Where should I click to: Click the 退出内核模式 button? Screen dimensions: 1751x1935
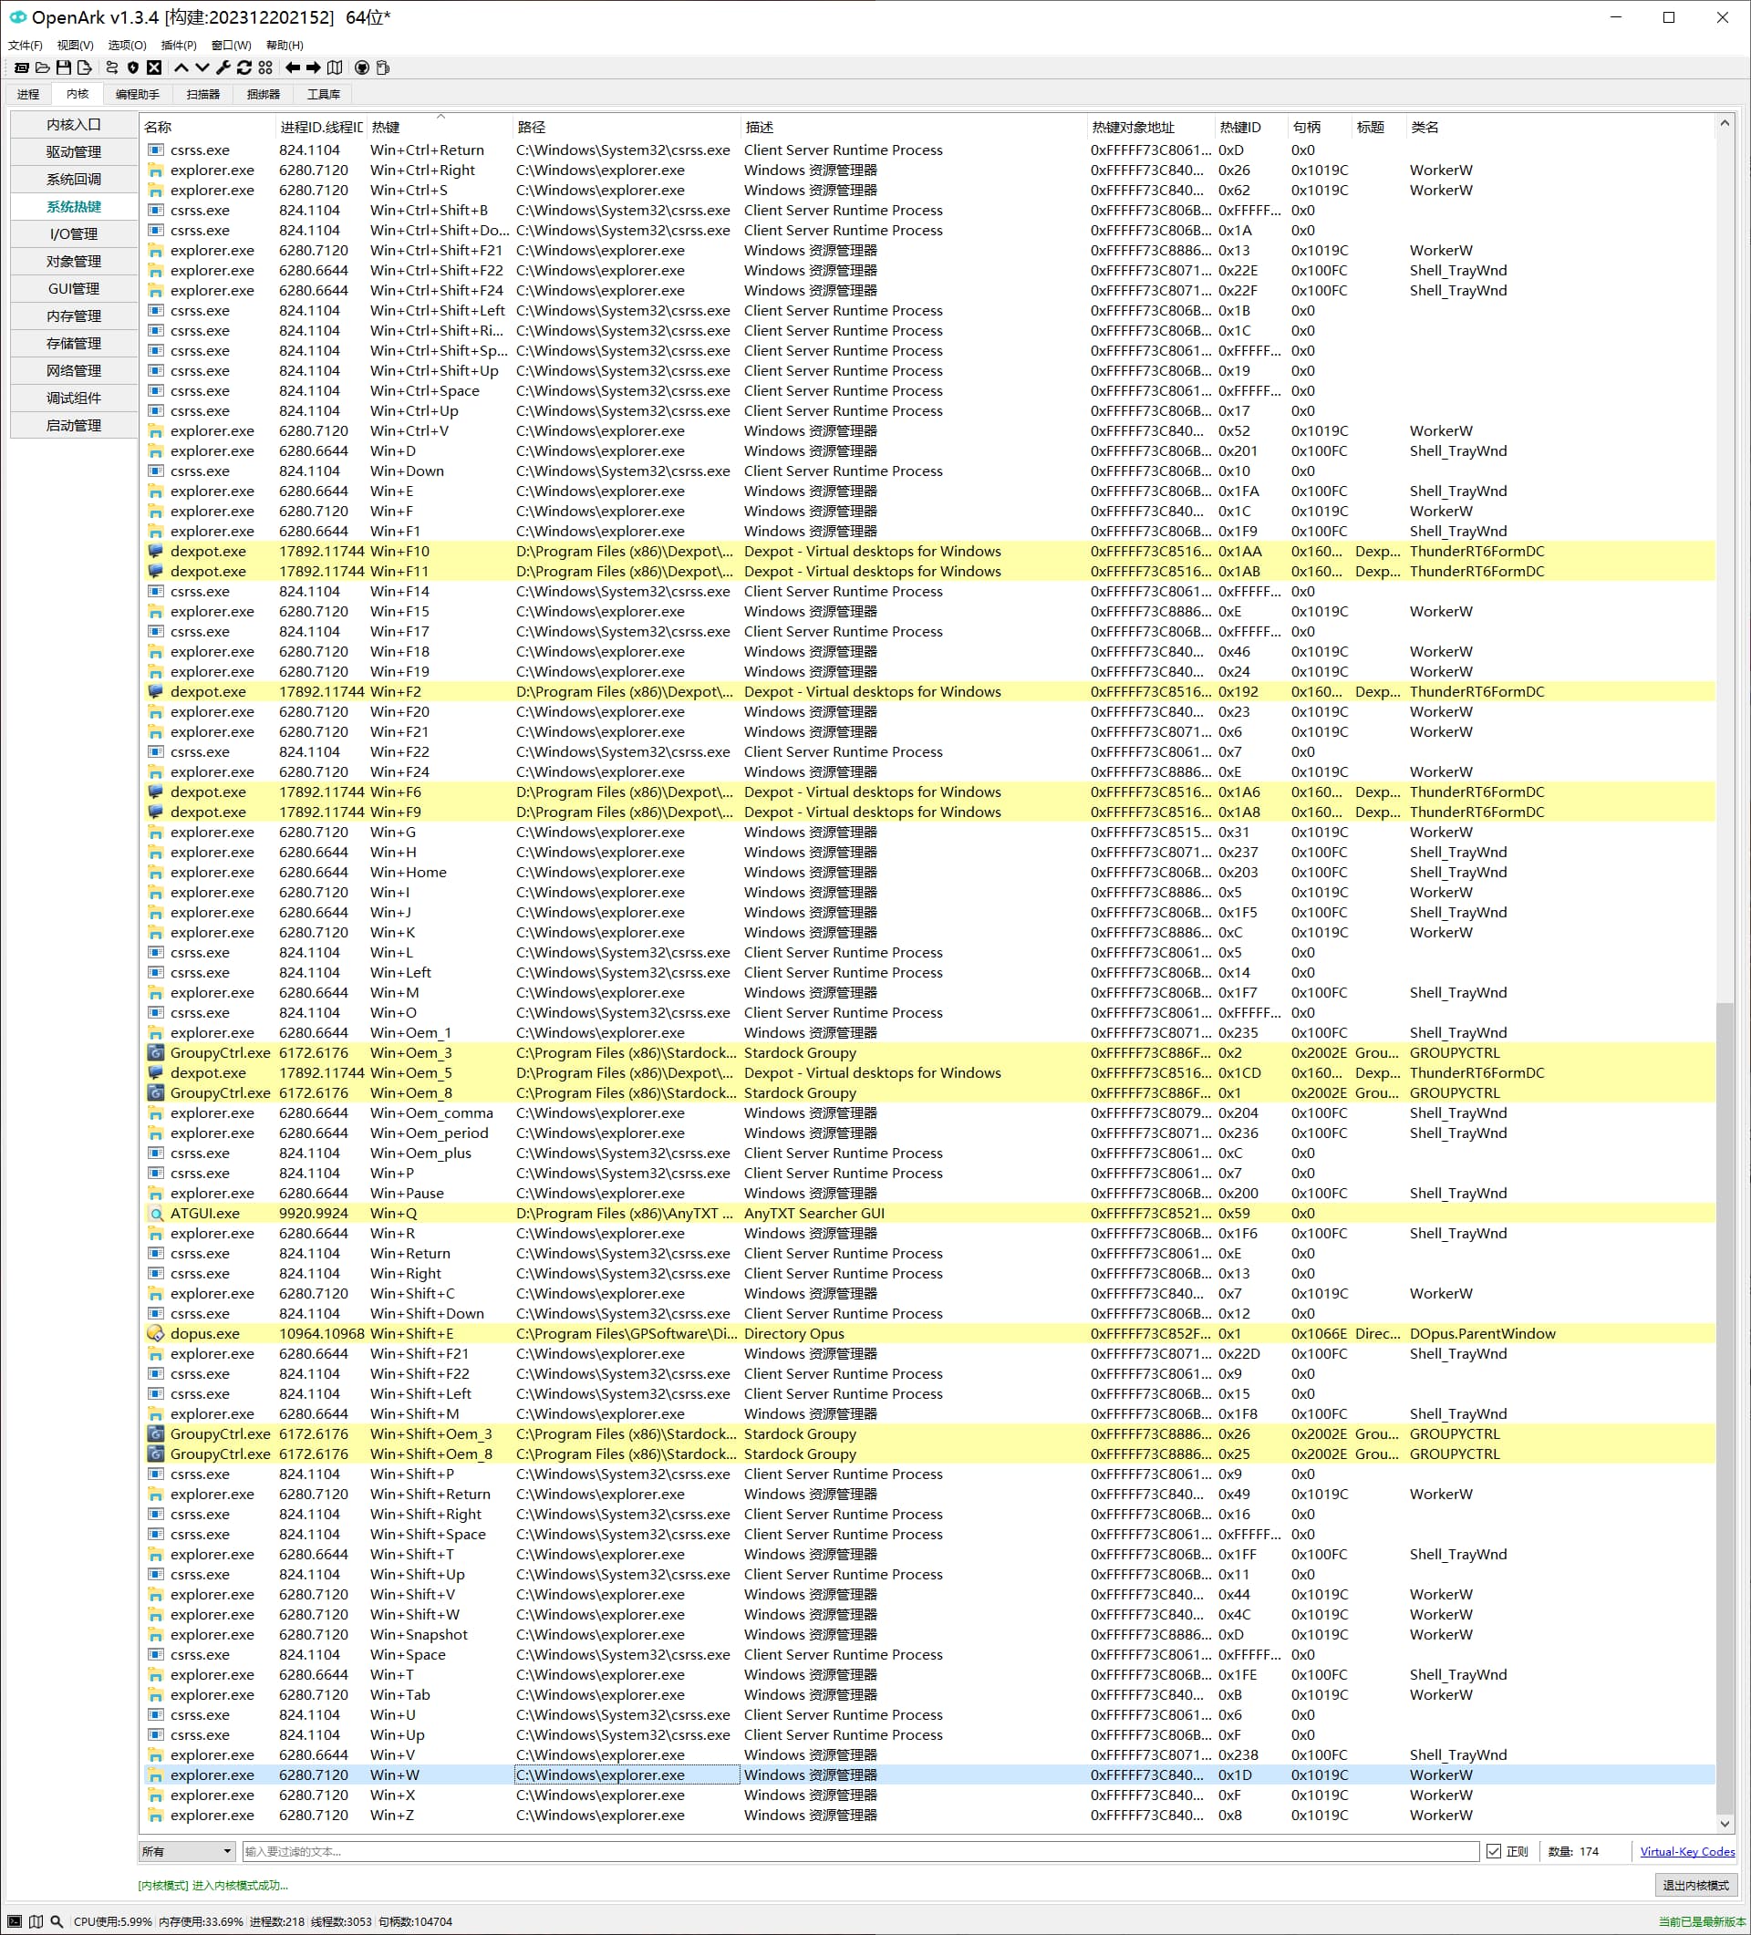pos(1695,1885)
